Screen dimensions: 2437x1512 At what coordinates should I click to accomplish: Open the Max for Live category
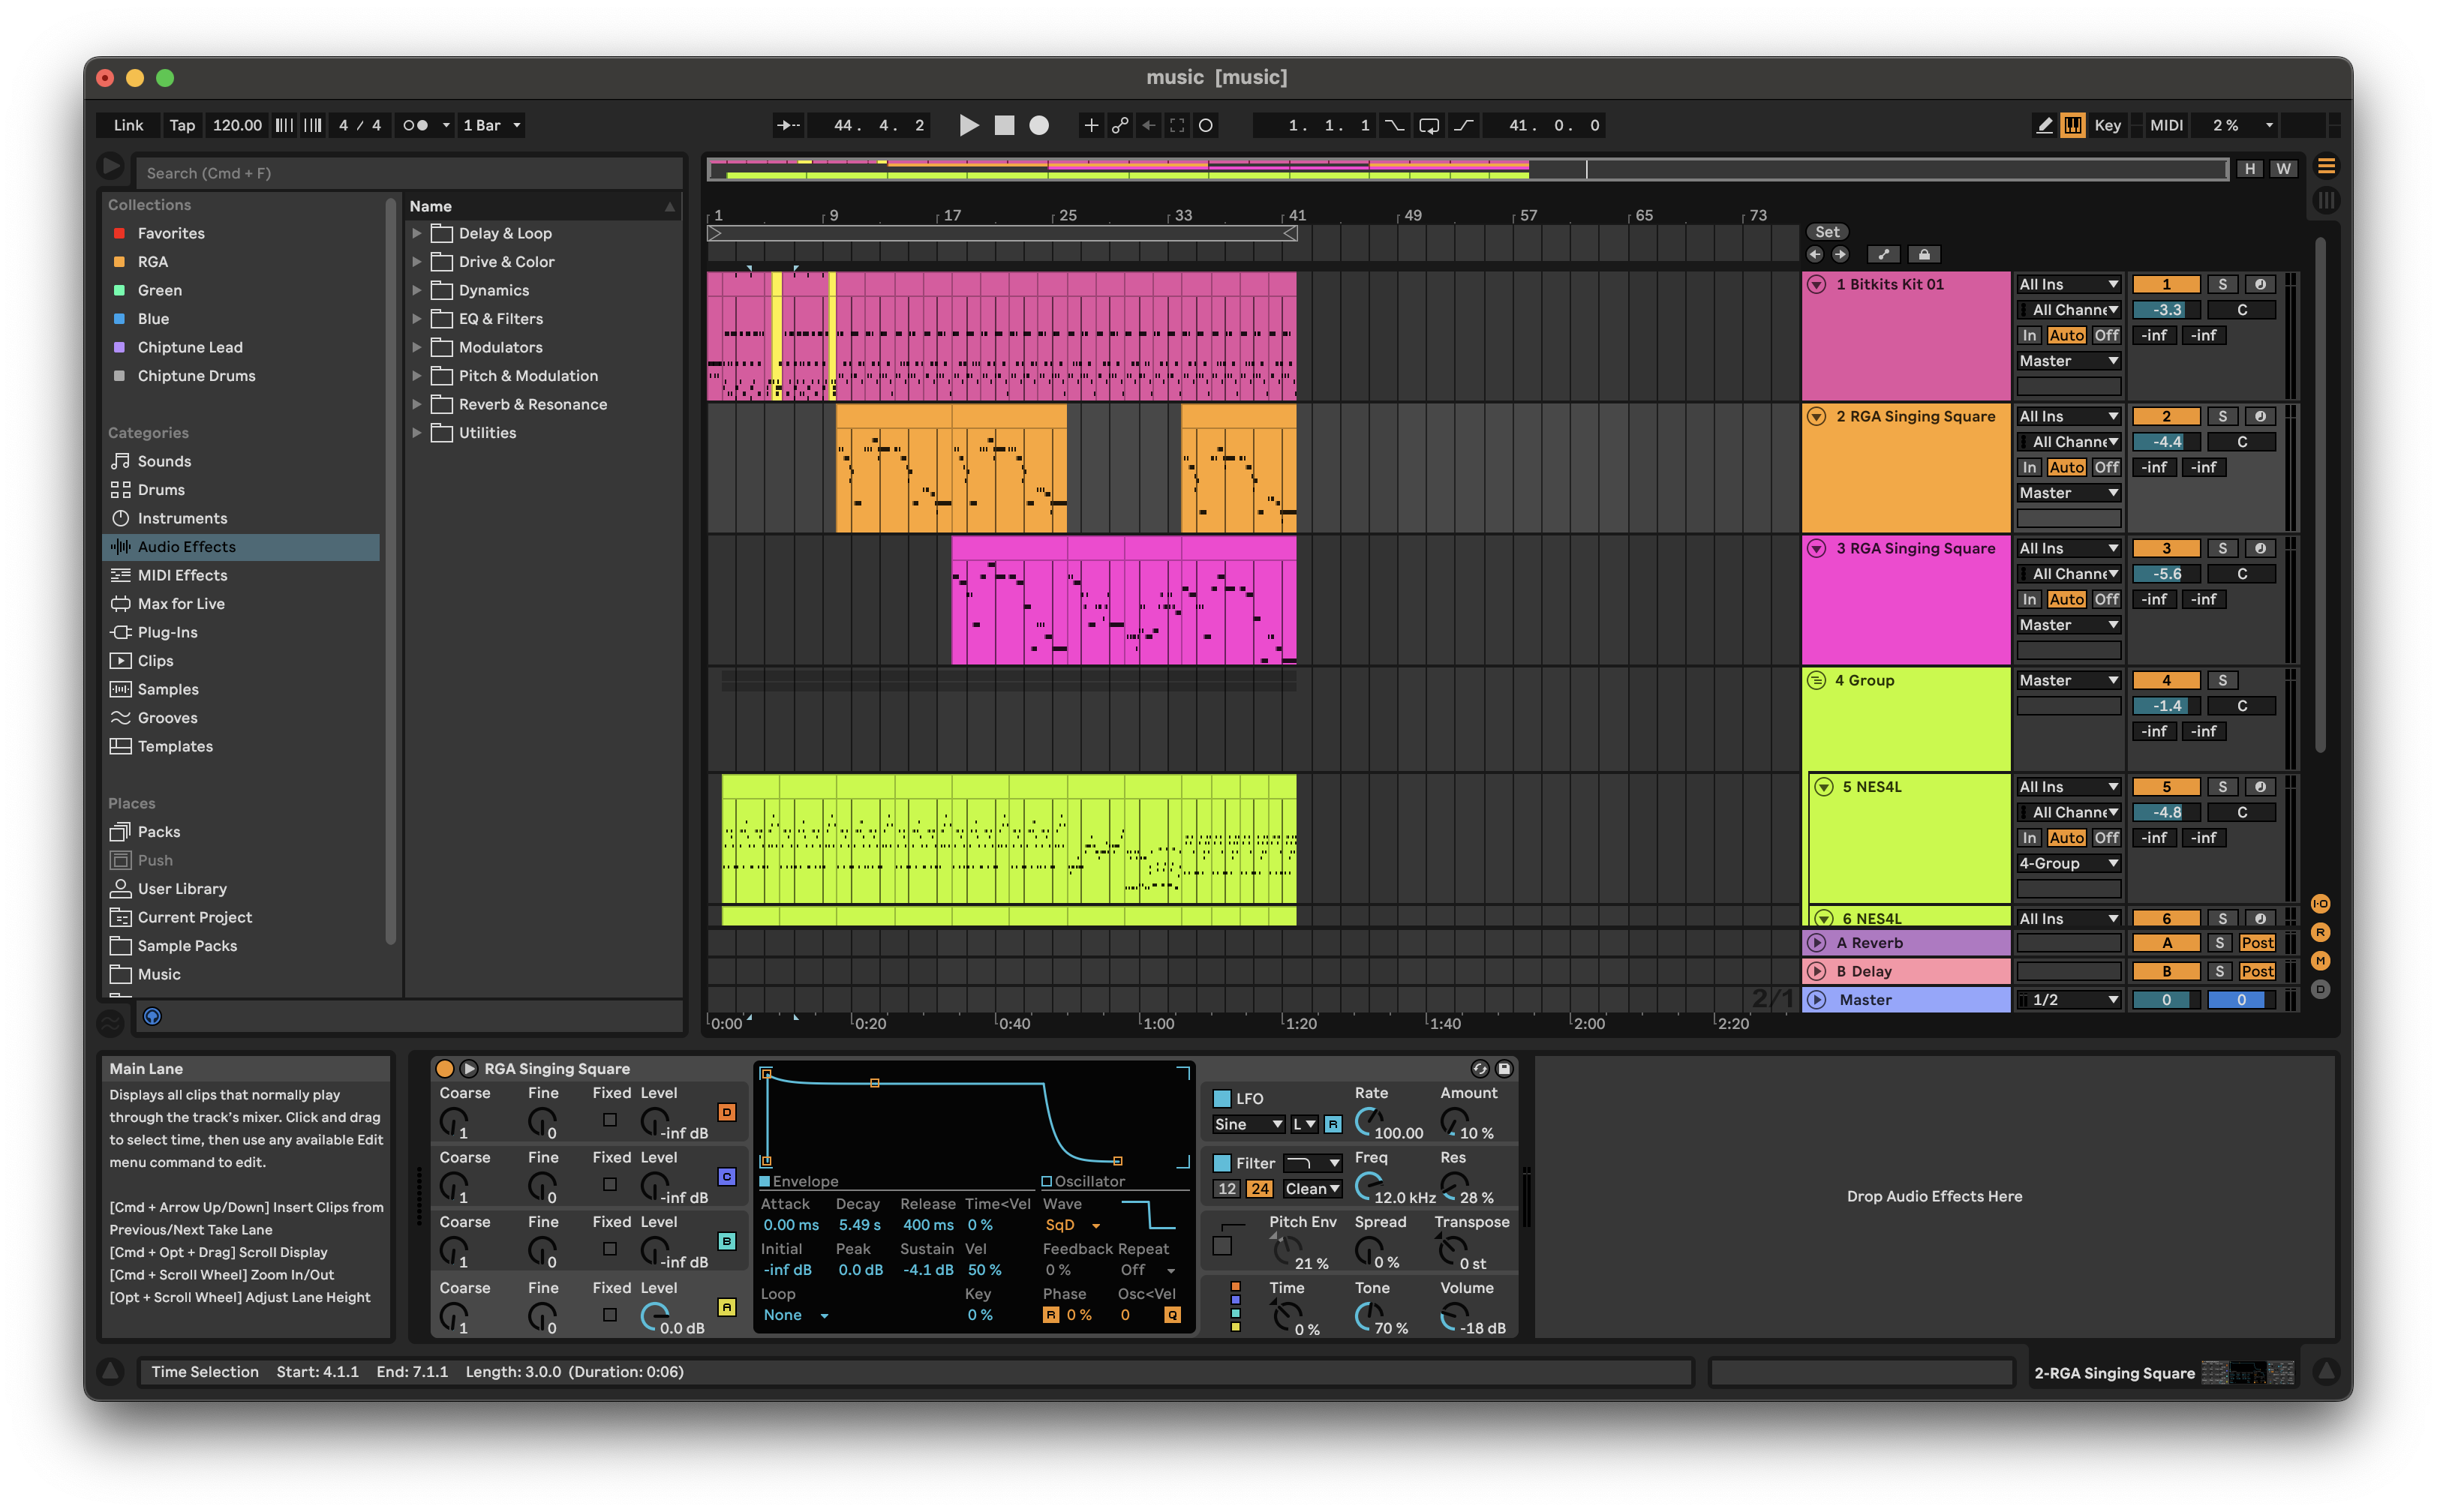181,603
